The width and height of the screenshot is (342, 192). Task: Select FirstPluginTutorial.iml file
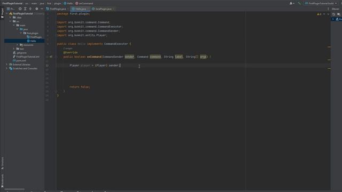coord(26,57)
